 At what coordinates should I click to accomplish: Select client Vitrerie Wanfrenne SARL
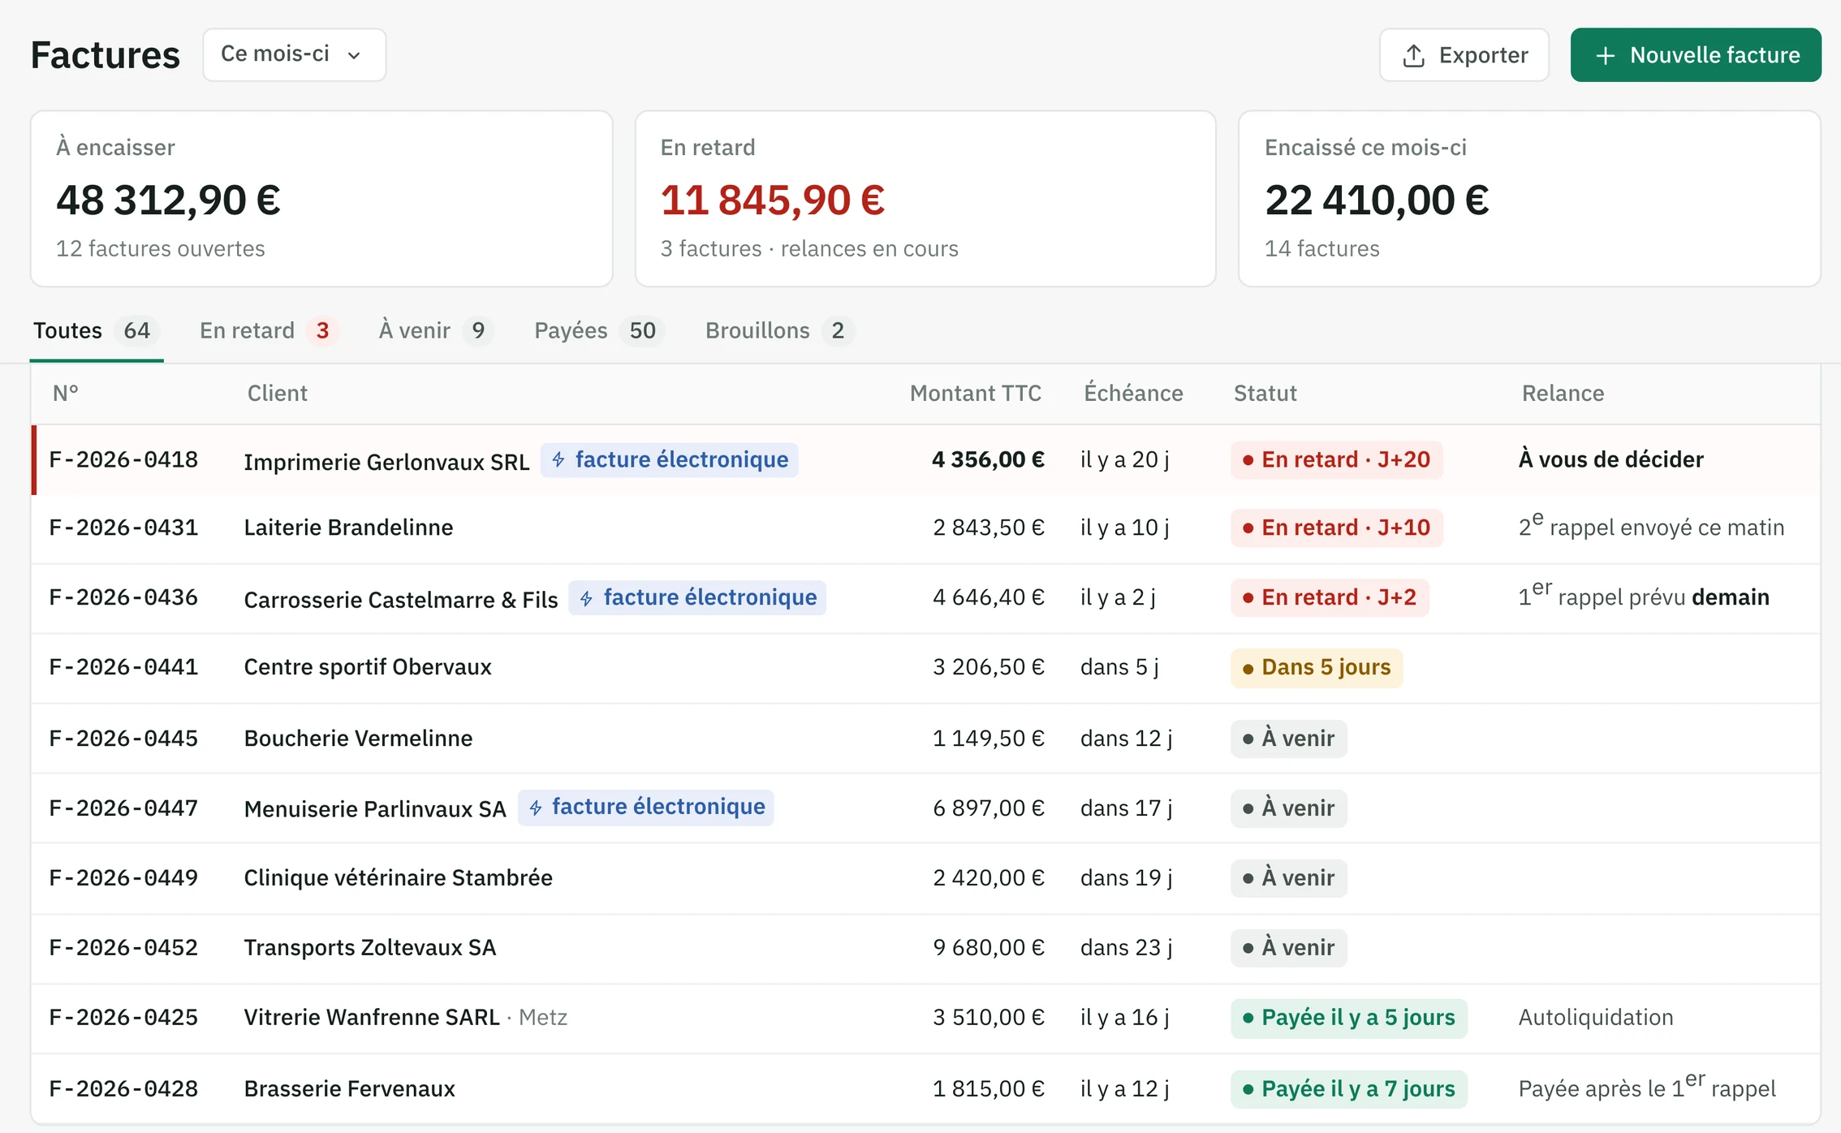point(372,1019)
